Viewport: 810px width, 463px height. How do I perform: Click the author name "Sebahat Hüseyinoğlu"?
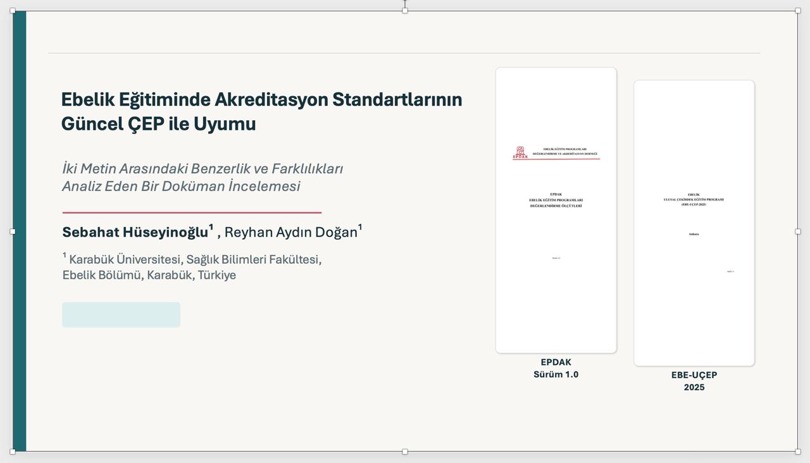[135, 232]
